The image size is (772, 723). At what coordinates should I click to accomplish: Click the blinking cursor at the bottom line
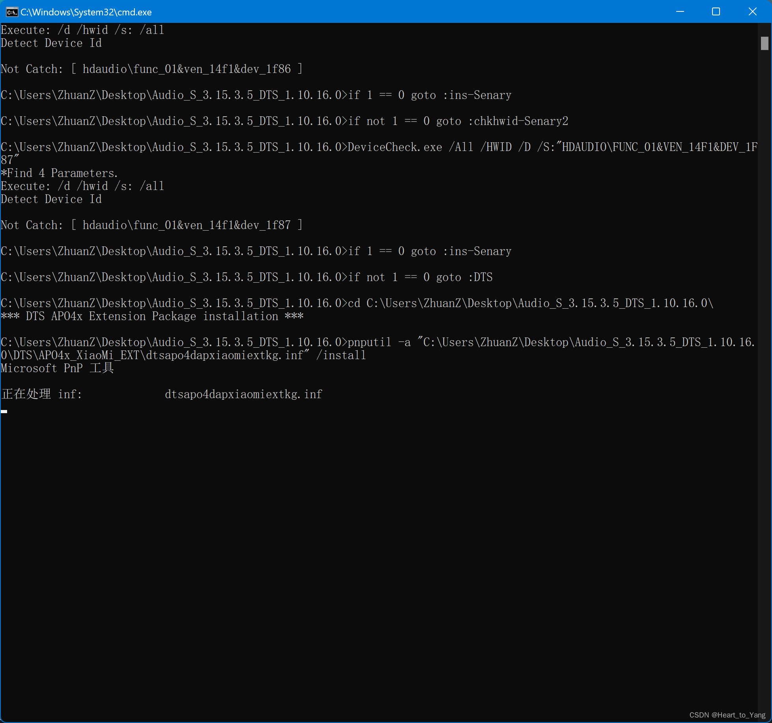4,411
